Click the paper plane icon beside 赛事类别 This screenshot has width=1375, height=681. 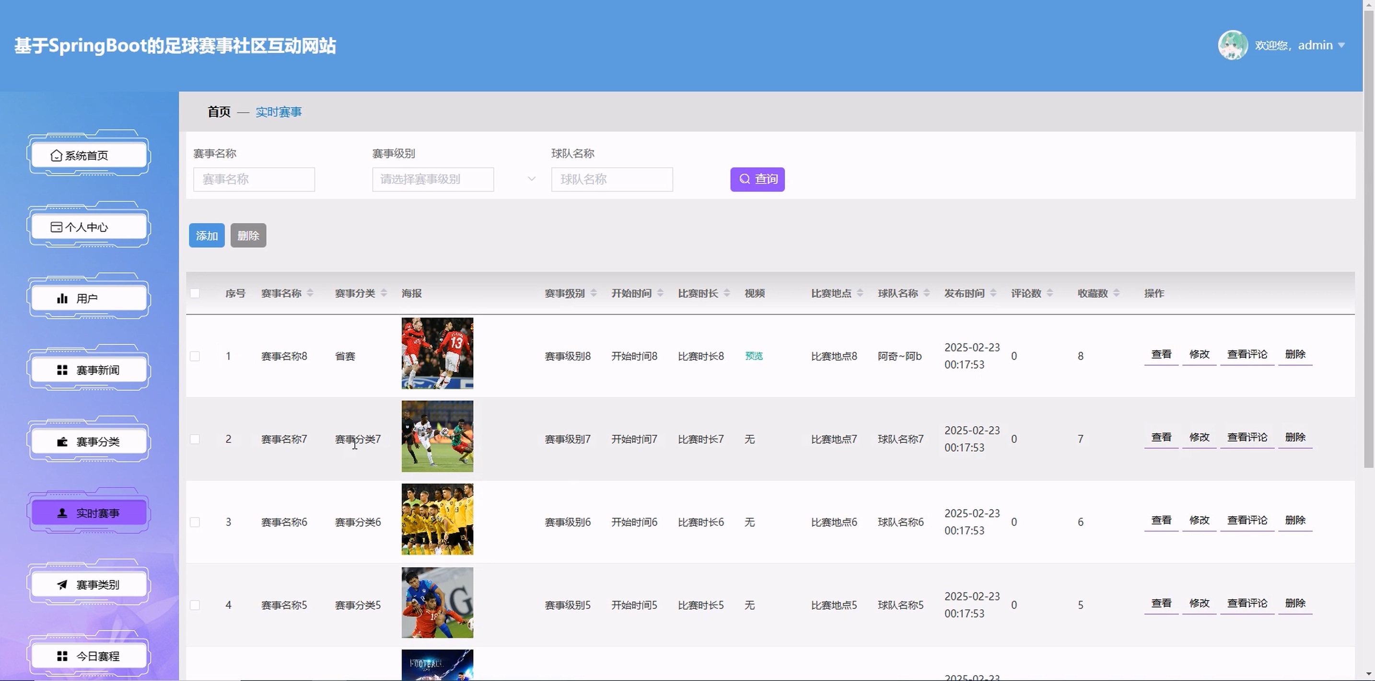coord(62,584)
